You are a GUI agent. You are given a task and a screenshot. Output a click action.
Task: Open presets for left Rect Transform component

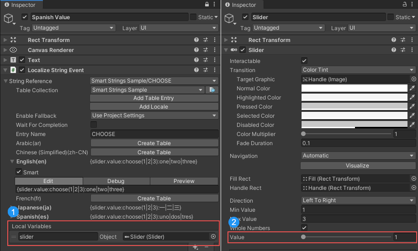(205, 40)
